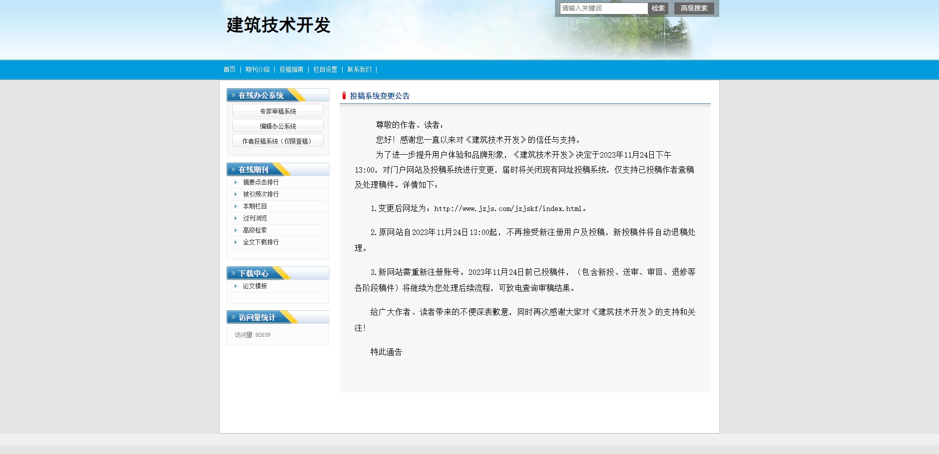Download 论文模板 link
Screen dimensions: 939x454
pyautogui.click(x=255, y=286)
